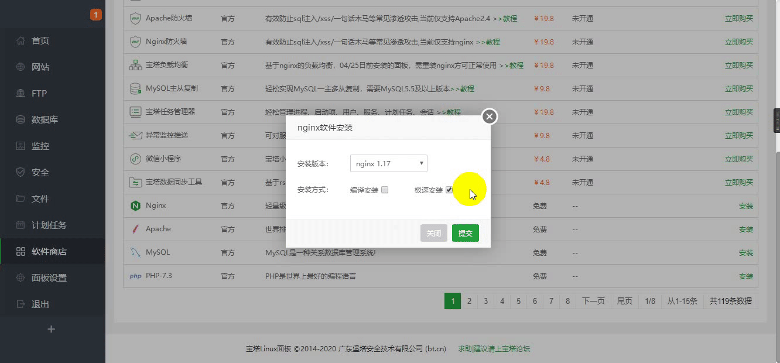
Task: Click 尾页 pagination button
Action: 625,301
